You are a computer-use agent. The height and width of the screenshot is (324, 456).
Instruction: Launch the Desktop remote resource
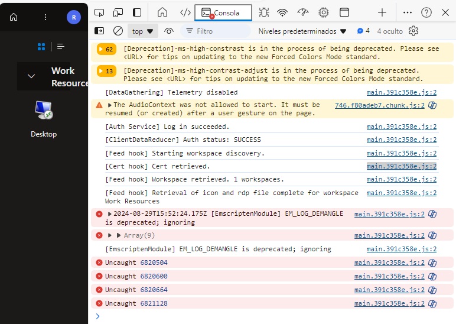44,119
